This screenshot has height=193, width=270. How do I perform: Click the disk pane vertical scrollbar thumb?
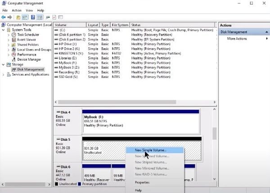214,133
